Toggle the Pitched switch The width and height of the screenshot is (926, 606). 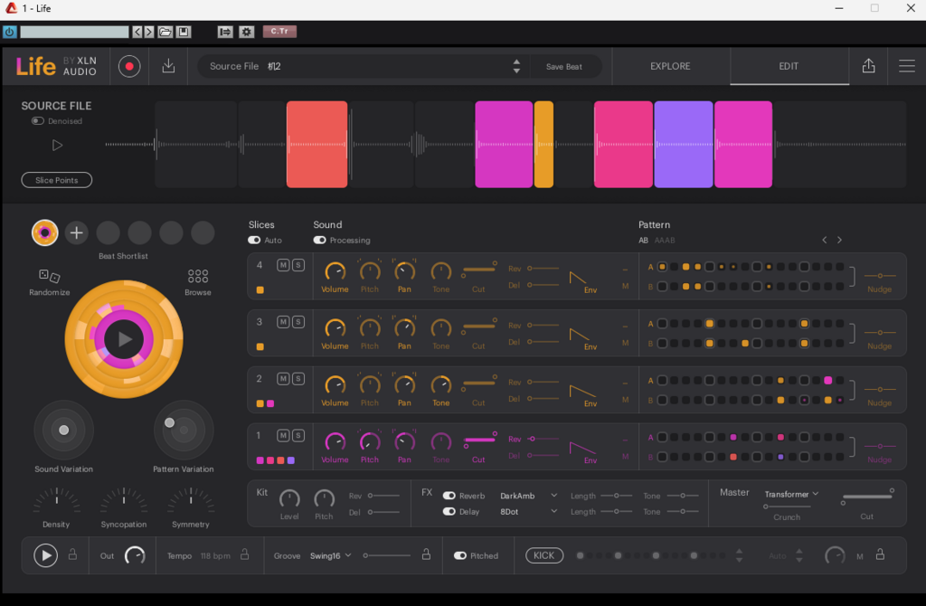point(460,555)
